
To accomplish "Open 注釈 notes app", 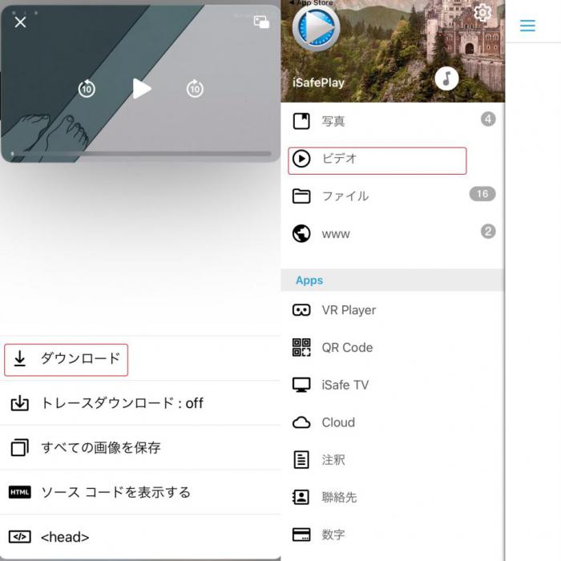I will [393, 460].
